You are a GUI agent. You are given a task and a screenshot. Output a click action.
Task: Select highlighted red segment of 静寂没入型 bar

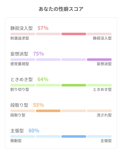[x=74, y=34]
